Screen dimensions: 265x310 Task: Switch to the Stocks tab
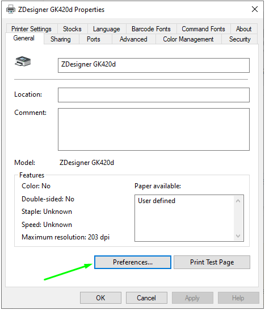click(72, 29)
